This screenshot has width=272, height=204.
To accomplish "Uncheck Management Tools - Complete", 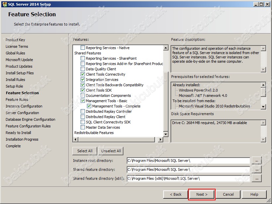I will [x=89, y=106].
